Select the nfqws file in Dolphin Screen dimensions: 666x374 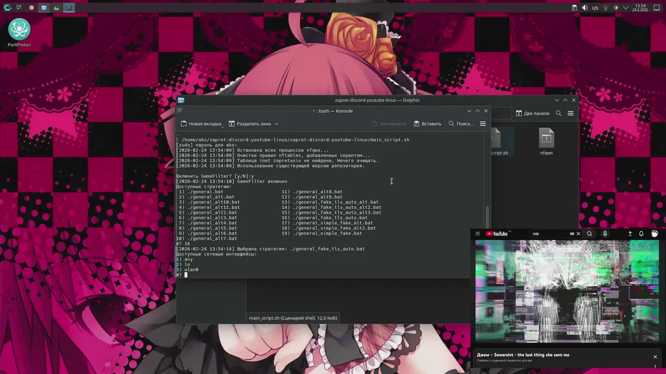coord(546,142)
